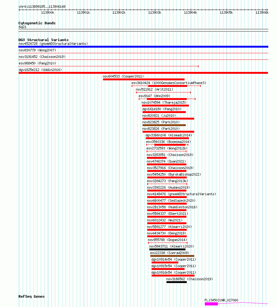Click the 113905k ruler position
This screenshot has width=277, height=307.
226,12
